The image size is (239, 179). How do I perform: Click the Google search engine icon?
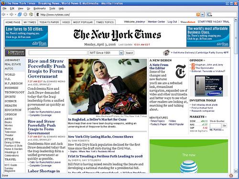point(209,15)
